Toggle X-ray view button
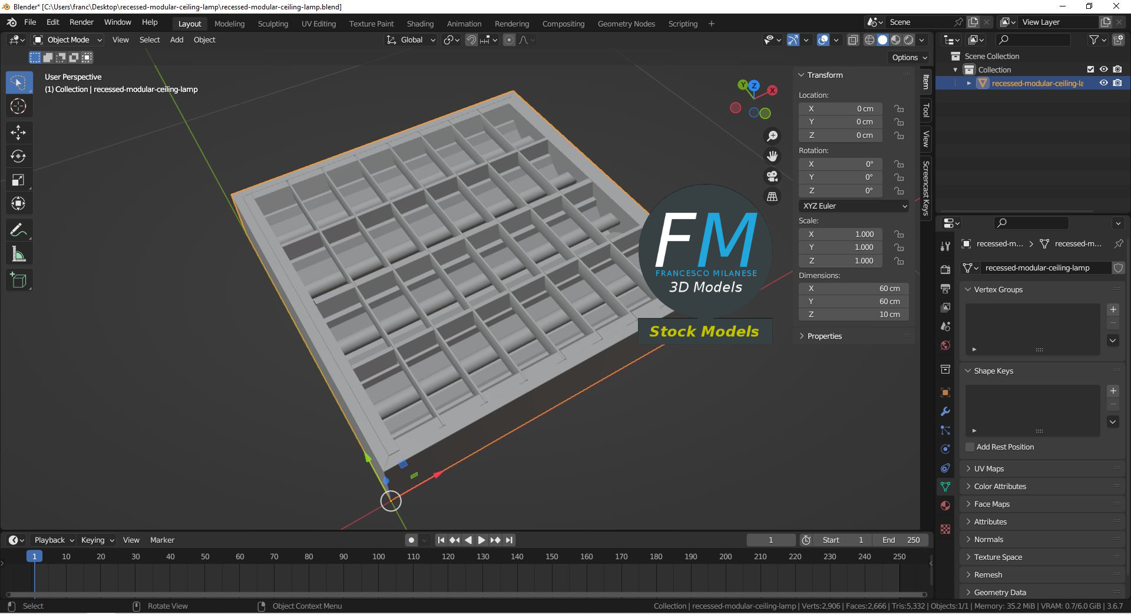The height and width of the screenshot is (614, 1131). point(853,40)
